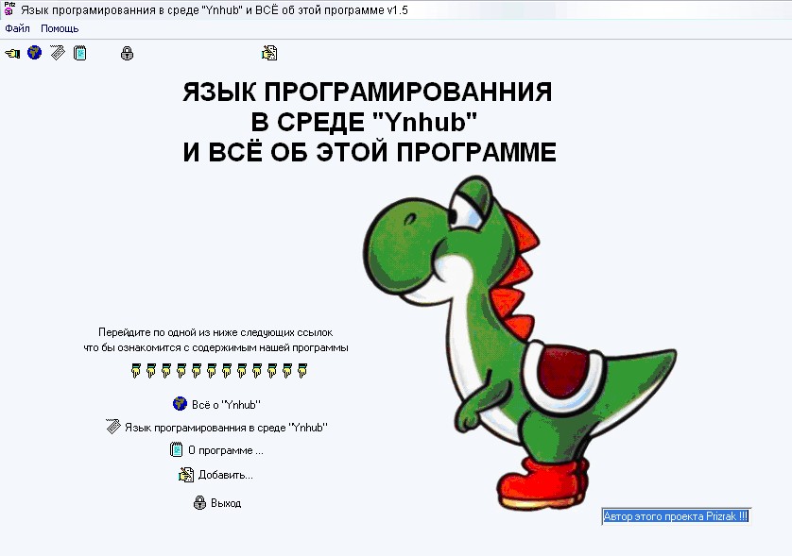792x556 pixels.
Task: Open the Помощь menu
Action: tap(60, 28)
